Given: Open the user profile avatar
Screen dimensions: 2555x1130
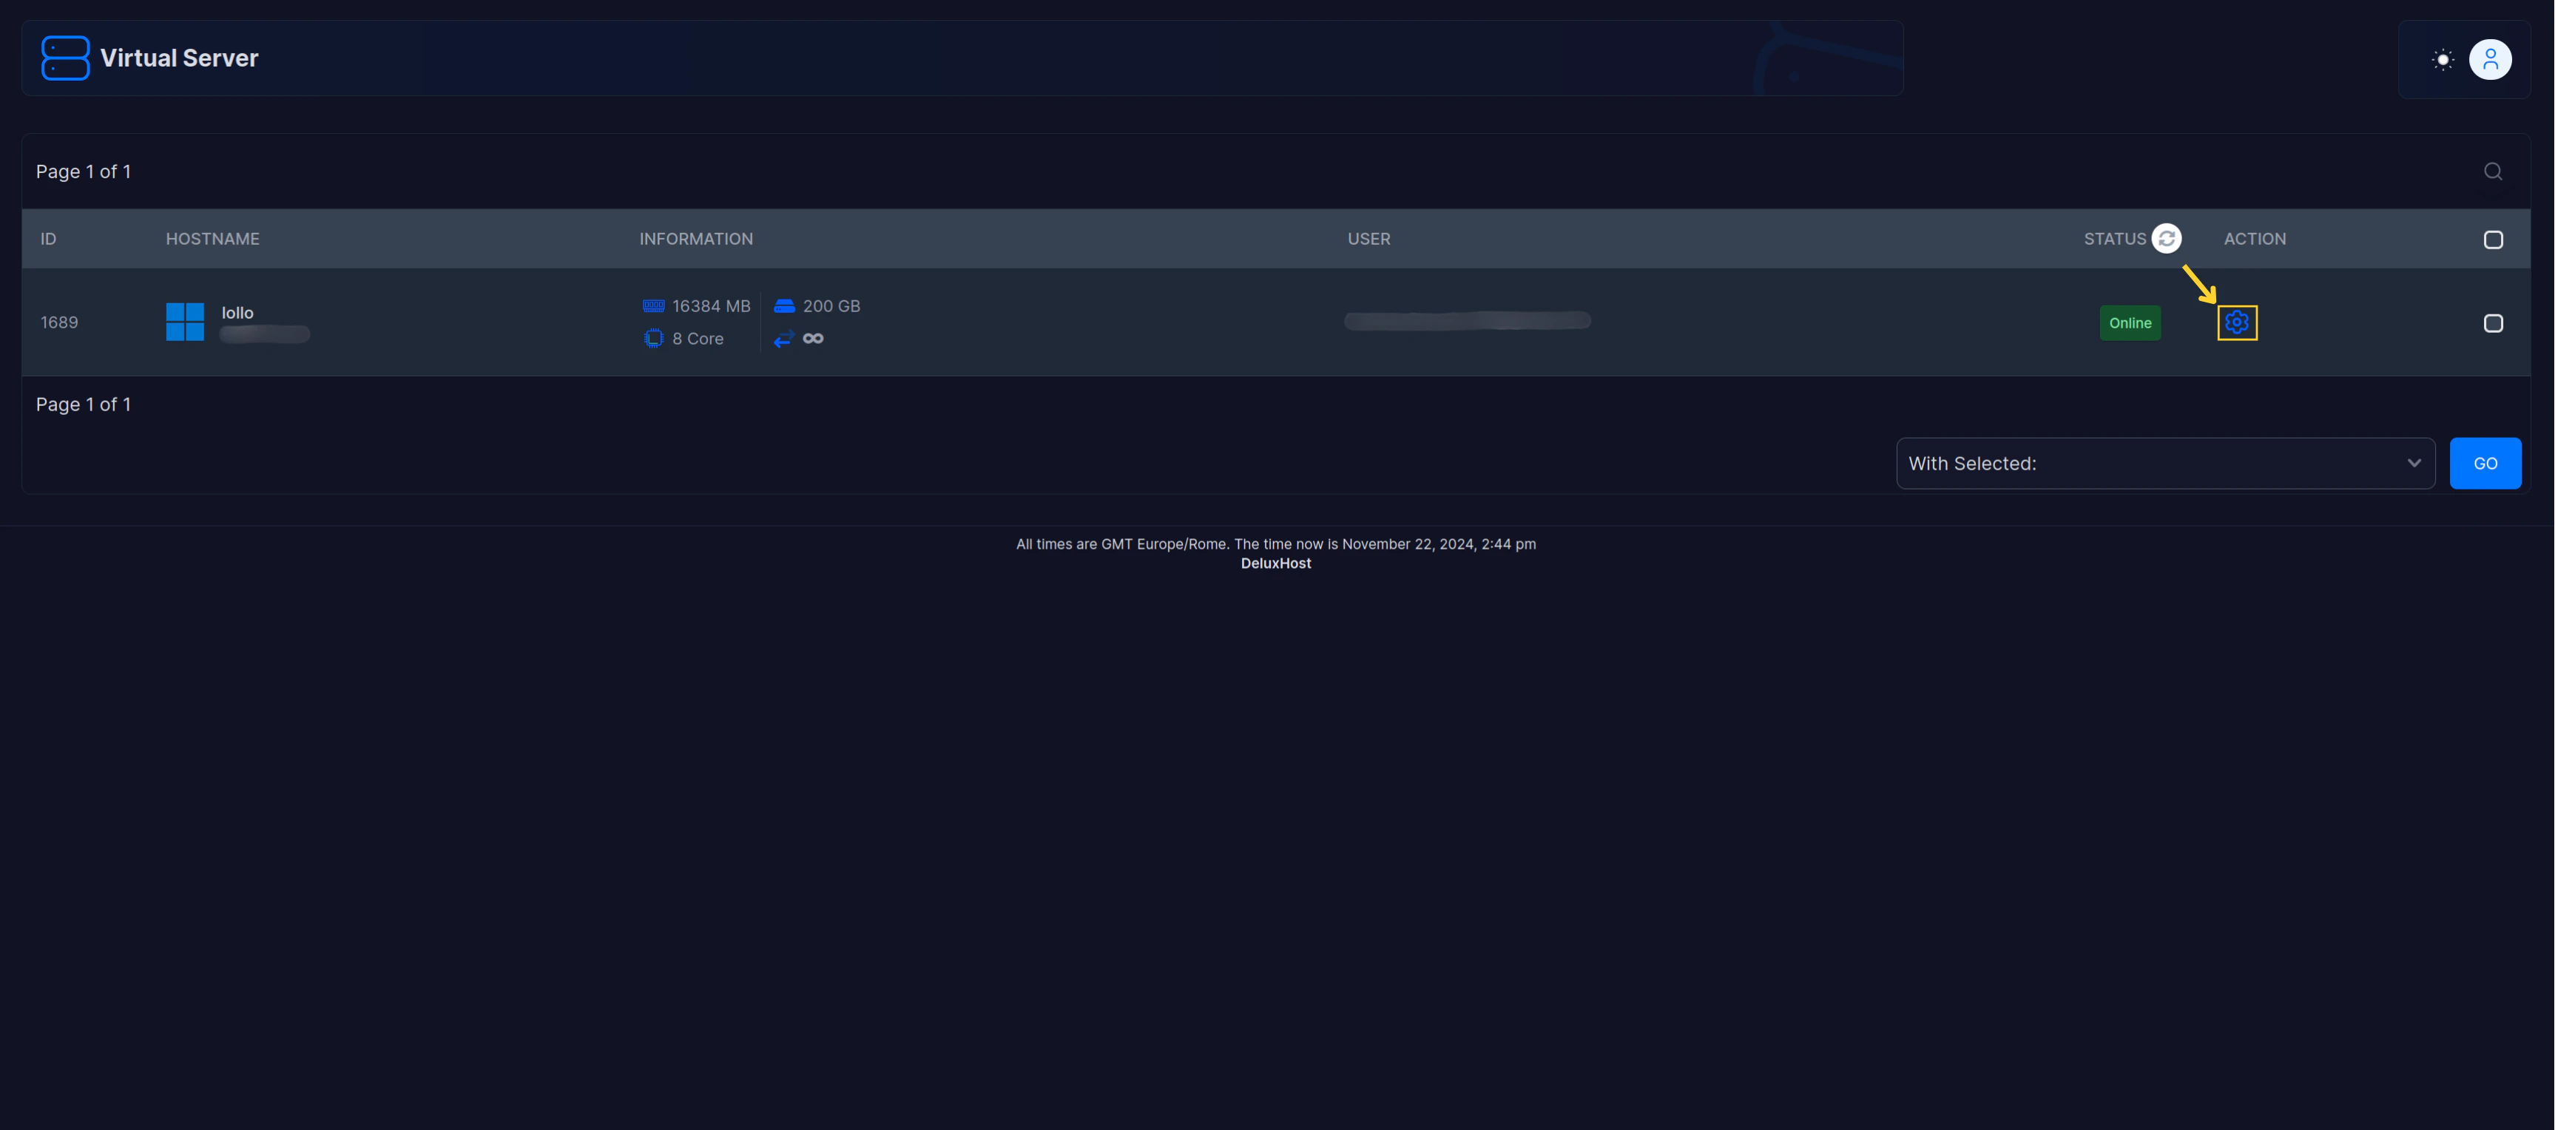Looking at the screenshot, I should (x=2490, y=59).
